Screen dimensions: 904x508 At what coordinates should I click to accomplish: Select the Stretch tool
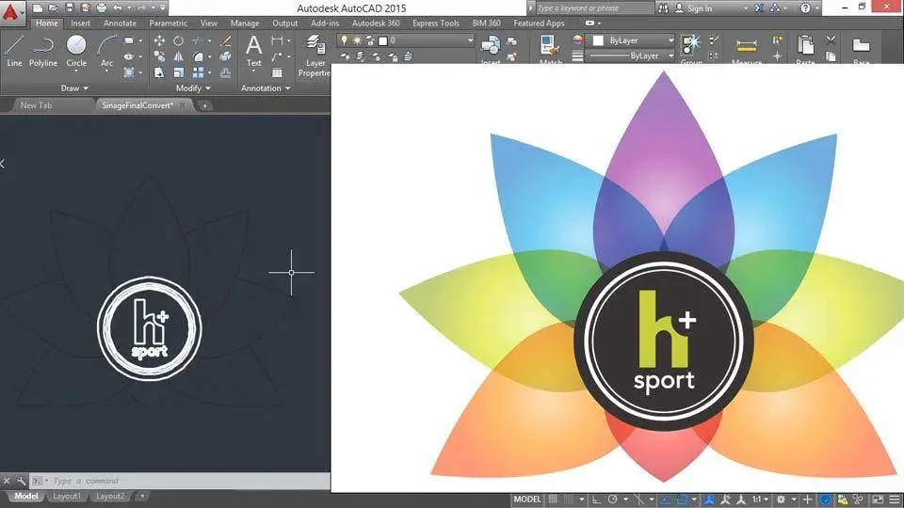pos(159,72)
